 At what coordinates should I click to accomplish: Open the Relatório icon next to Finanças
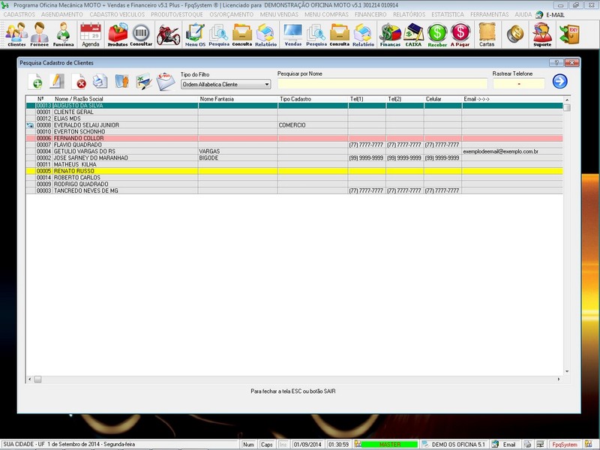[x=363, y=34]
